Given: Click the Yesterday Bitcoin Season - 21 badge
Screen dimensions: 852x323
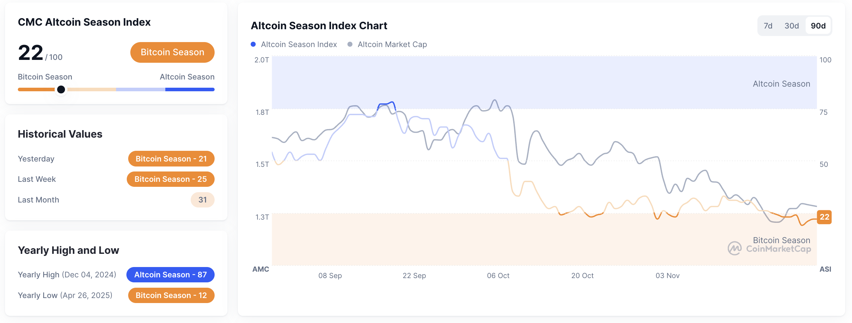Looking at the screenshot, I should (171, 159).
